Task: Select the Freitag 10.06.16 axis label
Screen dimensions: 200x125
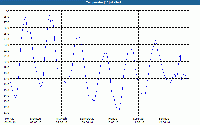Action: click(113, 121)
